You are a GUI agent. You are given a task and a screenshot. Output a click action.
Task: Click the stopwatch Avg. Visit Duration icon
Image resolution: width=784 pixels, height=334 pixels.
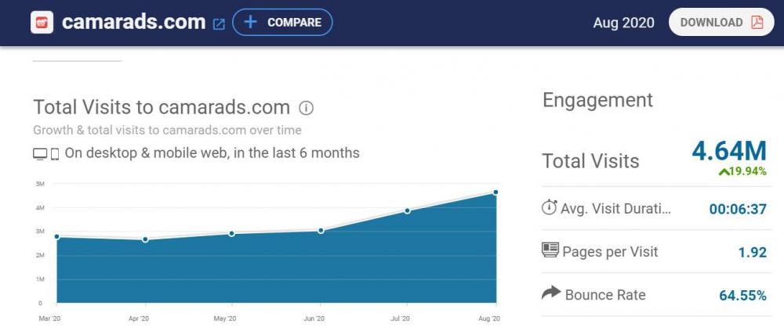[549, 208]
